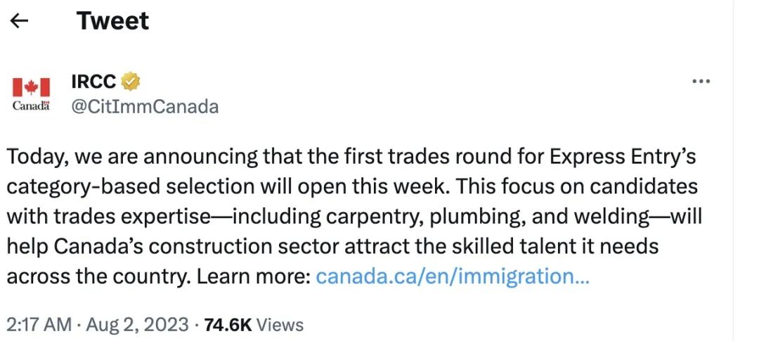
Task: Click the Tweet page heading
Action: [x=112, y=21]
